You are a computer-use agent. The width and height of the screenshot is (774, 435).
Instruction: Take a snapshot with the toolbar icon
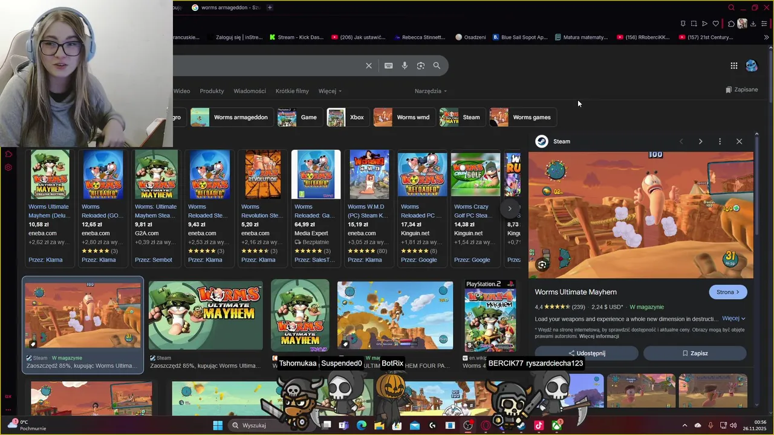click(x=694, y=24)
